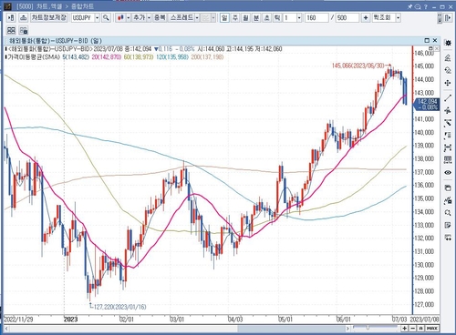Click the 160 bar count input field
This screenshot has width=456, height=335.
316,18
